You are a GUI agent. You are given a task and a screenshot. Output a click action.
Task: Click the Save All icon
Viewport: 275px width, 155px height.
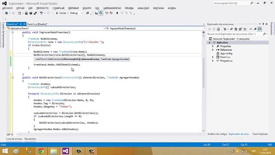click(x=35, y=13)
